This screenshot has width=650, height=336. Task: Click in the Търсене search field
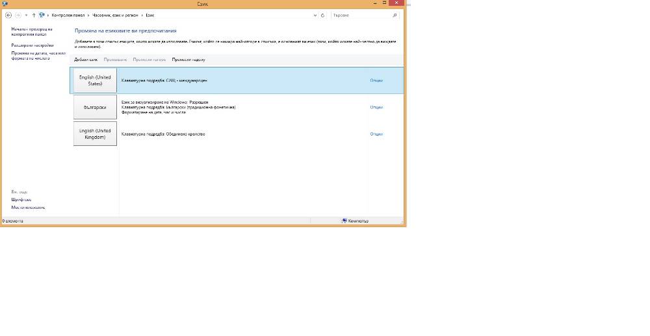pos(361,16)
